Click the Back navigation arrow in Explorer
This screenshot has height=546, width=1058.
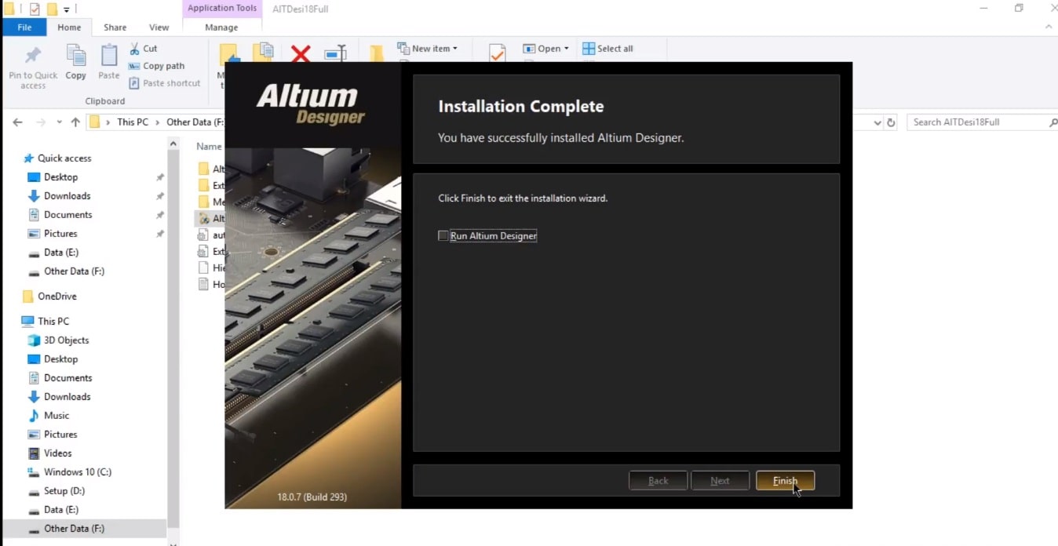(17, 122)
